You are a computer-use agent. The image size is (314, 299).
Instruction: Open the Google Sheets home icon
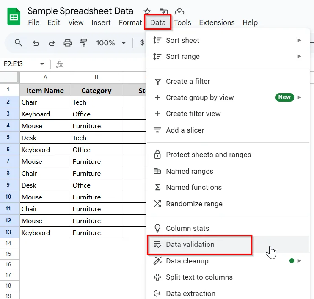tap(14, 17)
